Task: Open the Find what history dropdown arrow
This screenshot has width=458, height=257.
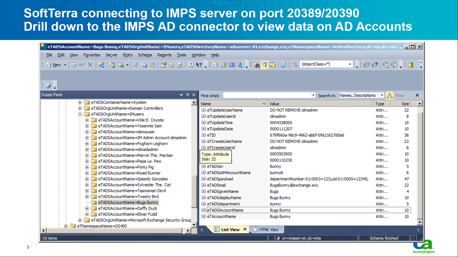Action: [314, 95]
